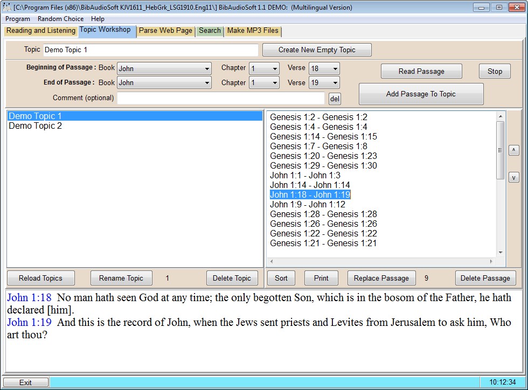Select passage John 1:18 - John 1:19
Screen dimensions: 528x390
[x=310, y=194]
